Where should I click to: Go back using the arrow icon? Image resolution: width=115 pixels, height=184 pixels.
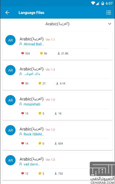7,12
